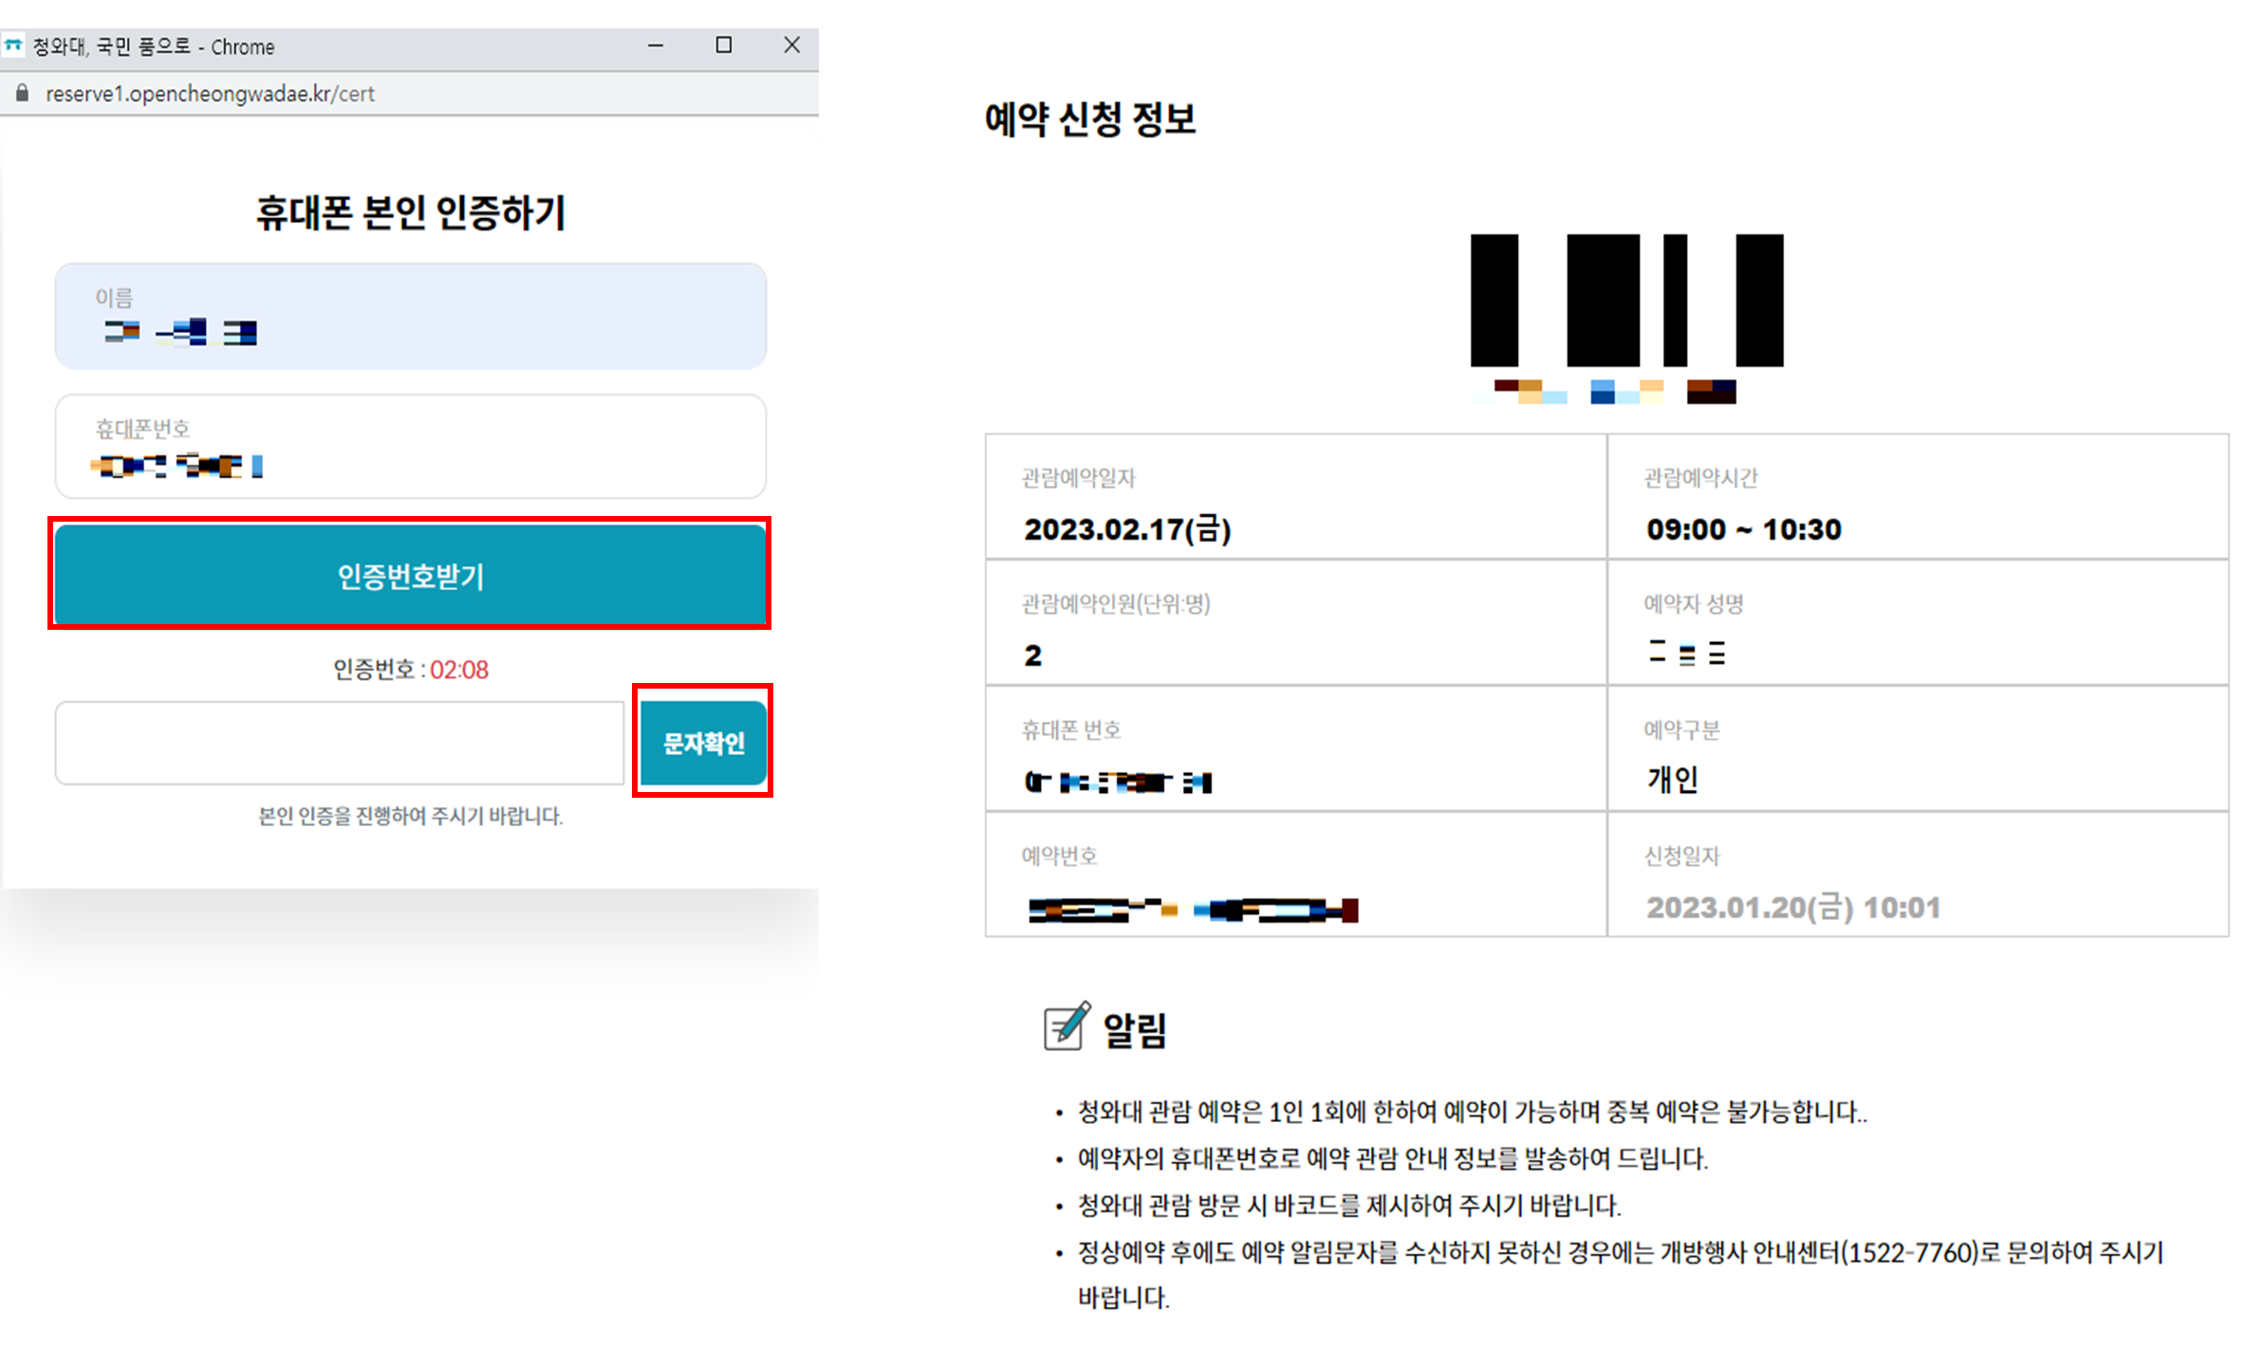Click the verification code input field
The height and width of the screenshot is (1364, 2246).
click(x=339, y=743)
